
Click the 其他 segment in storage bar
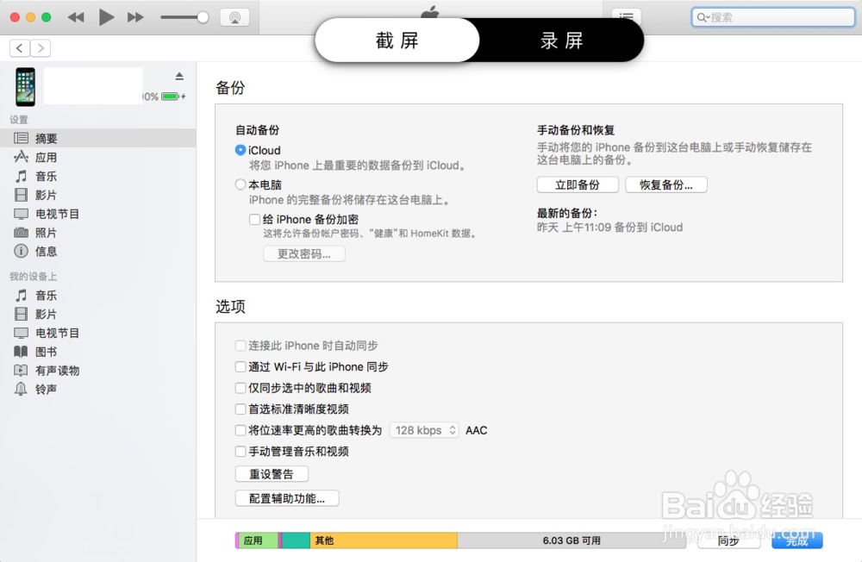[x=384, y=540]
